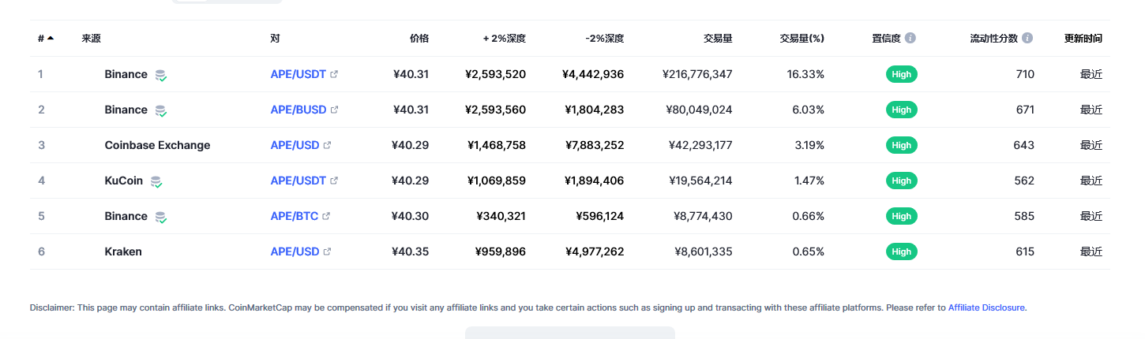Viewport: 1145px width, 339px height.
Task: Click the info icon next to 置信度
Action: pyautogui.click(x=910, y=38)
